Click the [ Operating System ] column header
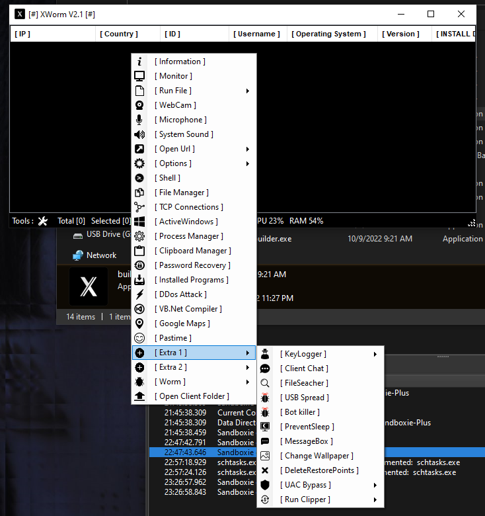 pos(332,34)
